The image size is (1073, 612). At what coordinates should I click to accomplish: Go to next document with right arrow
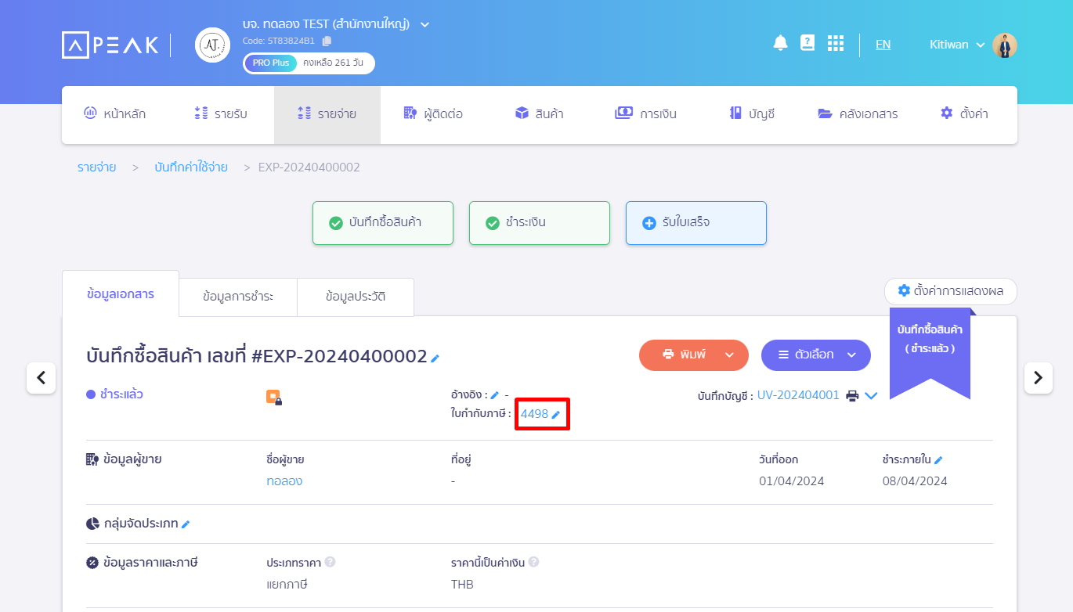[1038, 378]
